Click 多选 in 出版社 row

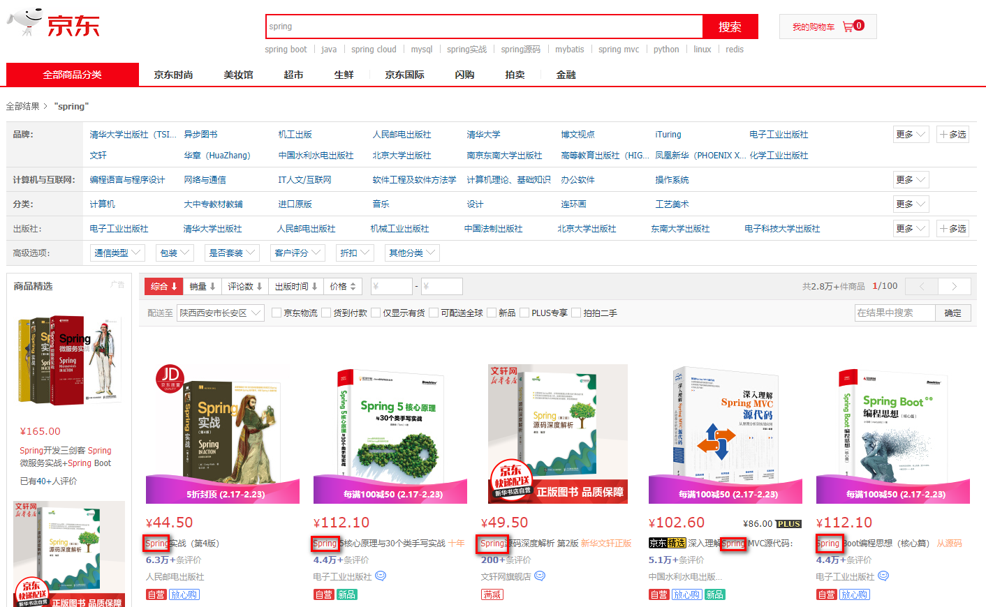tap(953, 228)
